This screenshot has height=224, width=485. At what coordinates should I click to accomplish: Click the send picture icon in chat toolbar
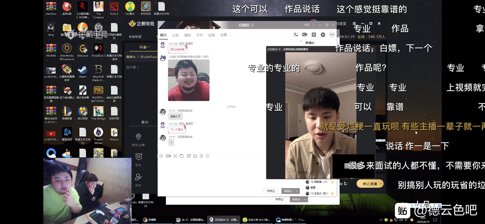pyautogui.click(x=195, y=156)
